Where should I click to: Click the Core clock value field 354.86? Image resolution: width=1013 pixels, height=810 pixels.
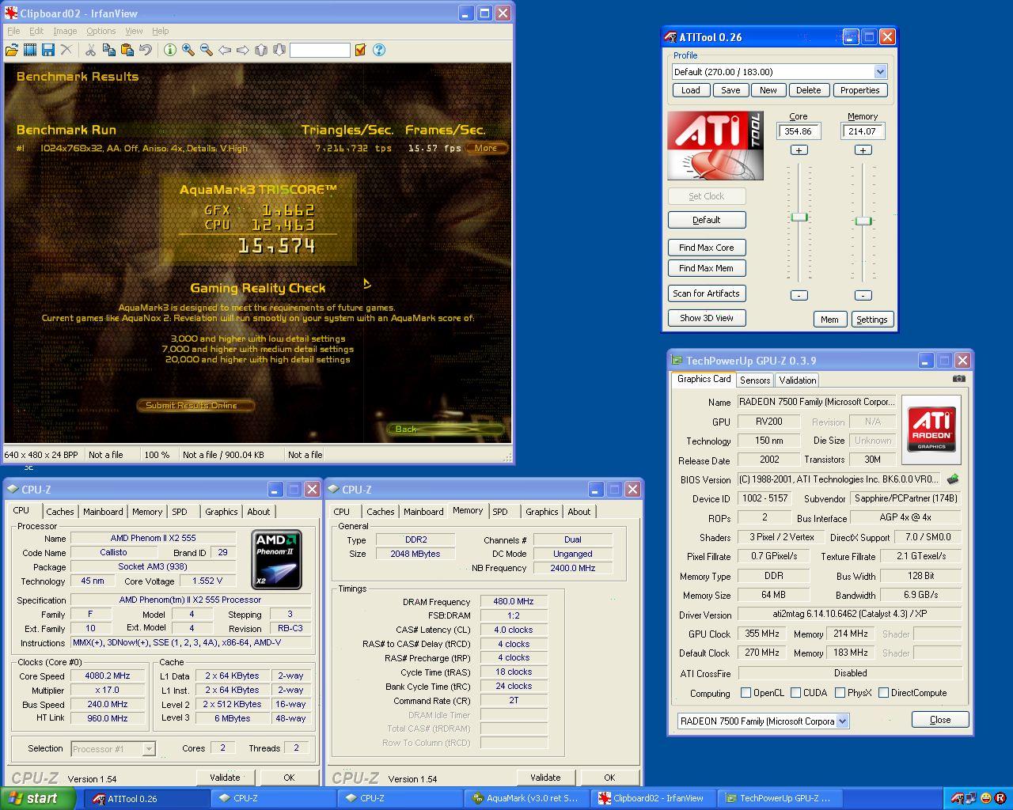tap(799, 131)
